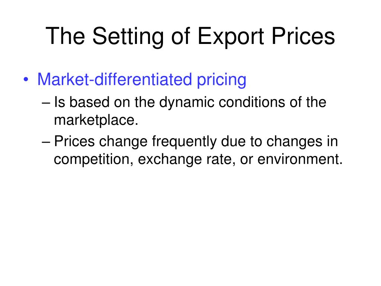Select the blue heading "Market-differentiated pricing"
The width and height of the screenshot is (381, 286).
(142, 80)
